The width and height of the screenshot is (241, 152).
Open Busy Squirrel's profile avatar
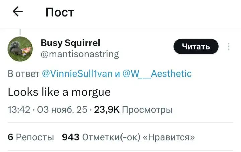click(x=20, y=49)
